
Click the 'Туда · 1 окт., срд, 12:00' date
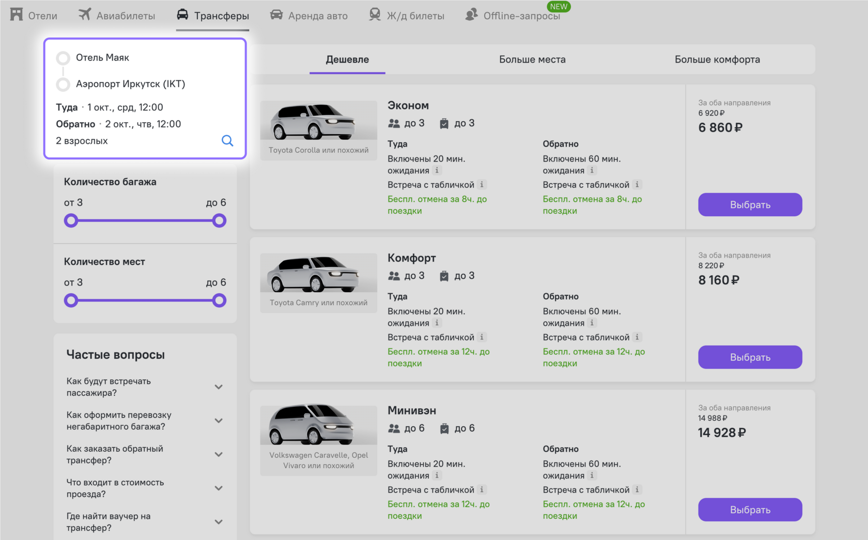point(110,107)
